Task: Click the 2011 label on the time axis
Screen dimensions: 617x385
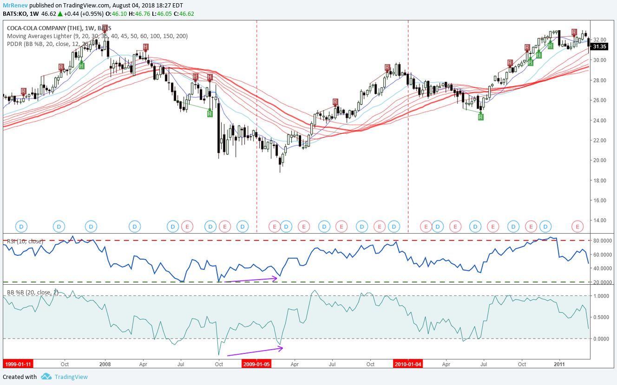Action: 560,364
